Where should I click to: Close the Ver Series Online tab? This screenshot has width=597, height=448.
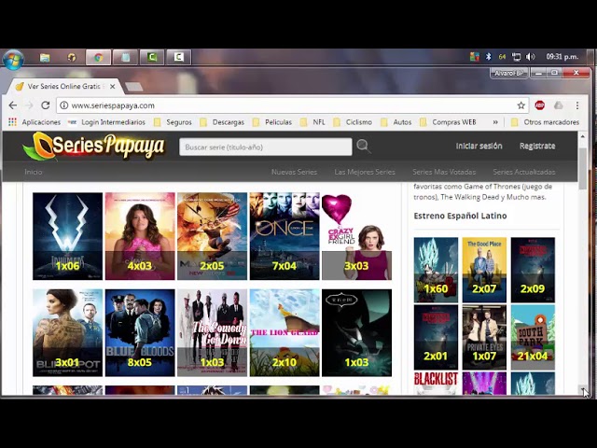coord(112,87)
